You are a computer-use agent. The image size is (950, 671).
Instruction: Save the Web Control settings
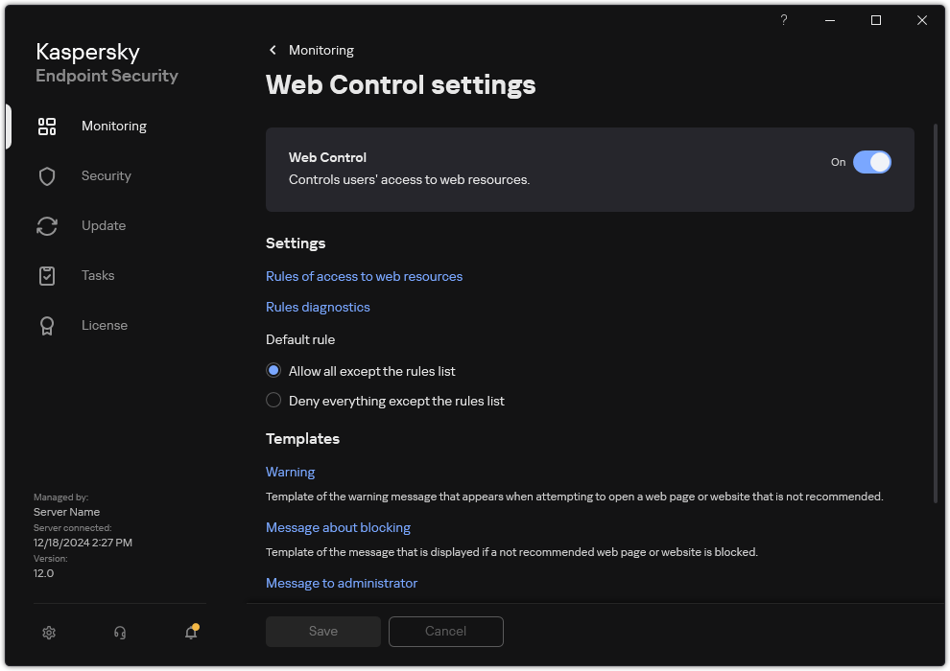click(x=322, y=631)
